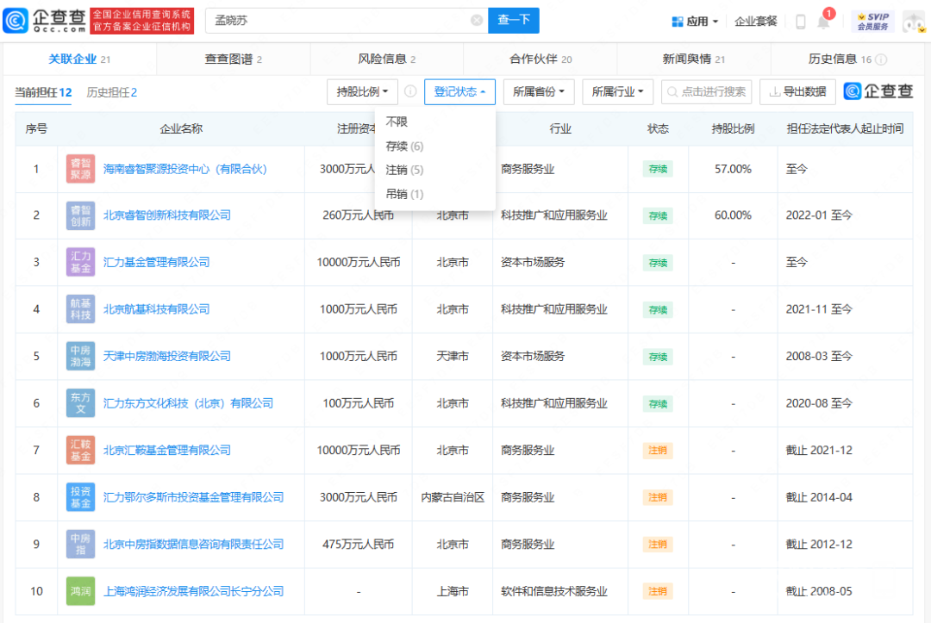The height and width of the screenshot is (623, 931).
Task: Click the info icon beside 持股比例 filter
Action: click(412, 91)
